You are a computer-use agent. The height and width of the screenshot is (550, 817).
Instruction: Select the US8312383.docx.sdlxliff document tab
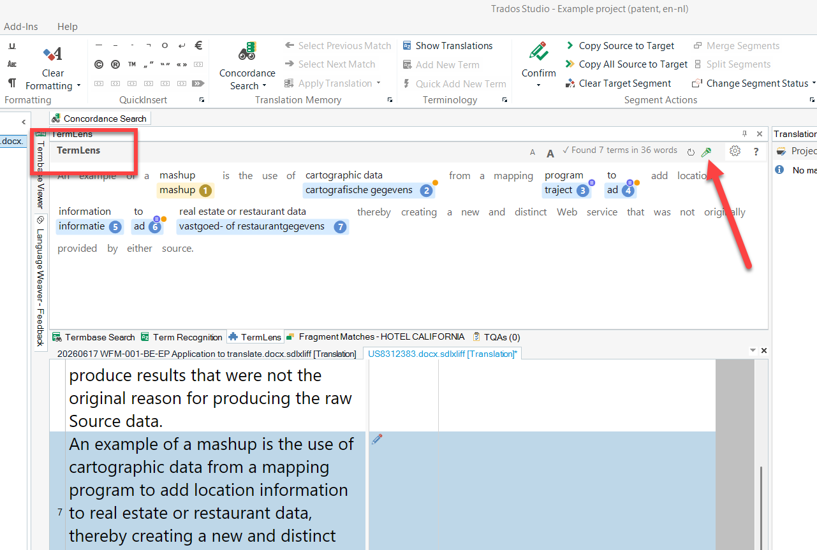pyautogui.click(x=441, y=354)
